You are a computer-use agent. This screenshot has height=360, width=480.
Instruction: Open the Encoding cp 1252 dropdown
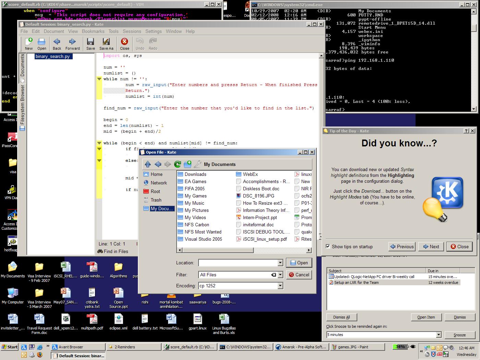280,286
